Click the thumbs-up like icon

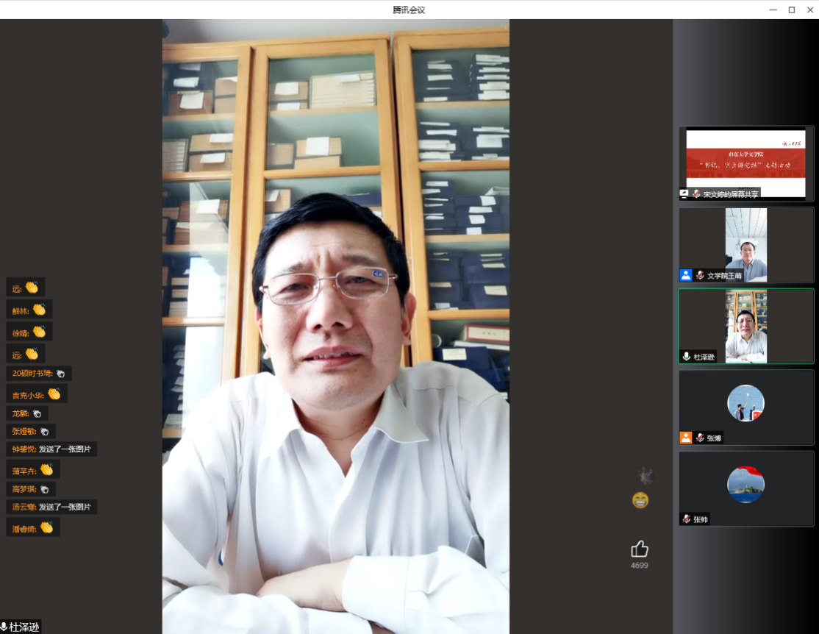[640, 549]
